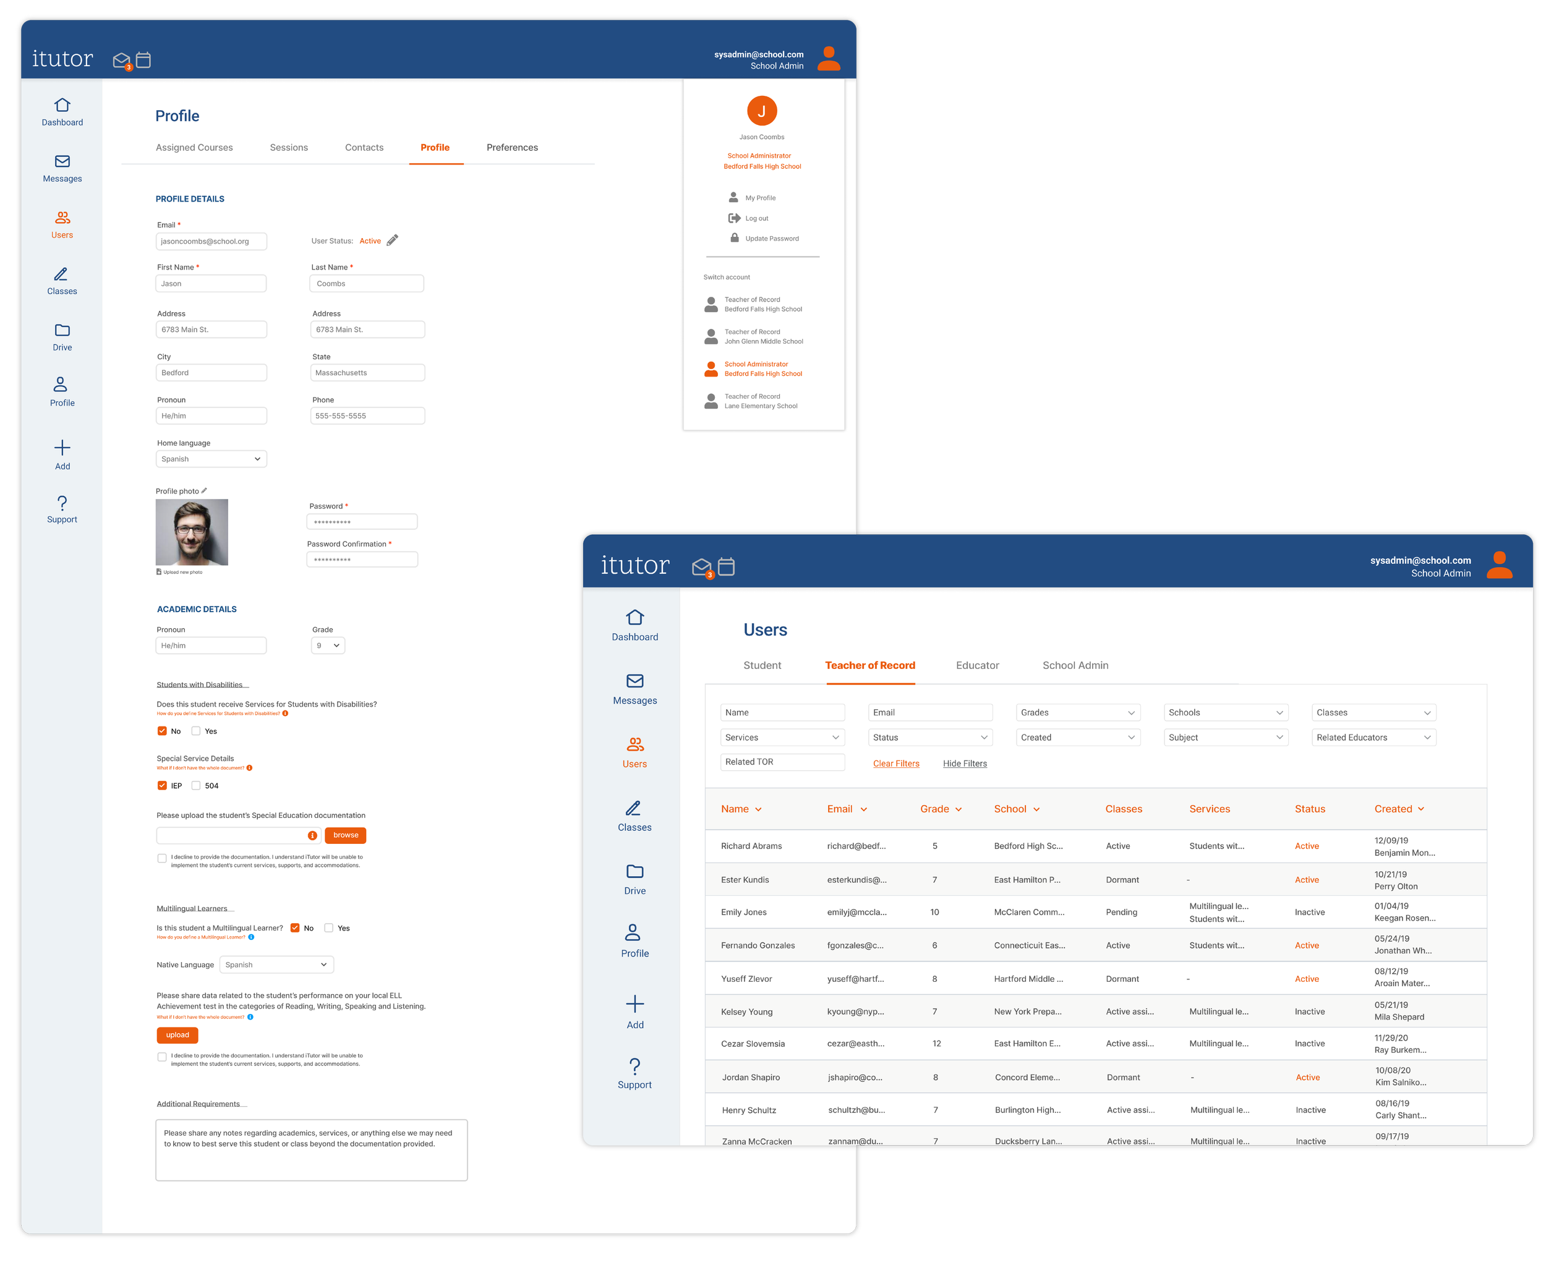Check the 504 special service checkbox
Screen dimensions: 1546x1265
click(x=196, y=785)
